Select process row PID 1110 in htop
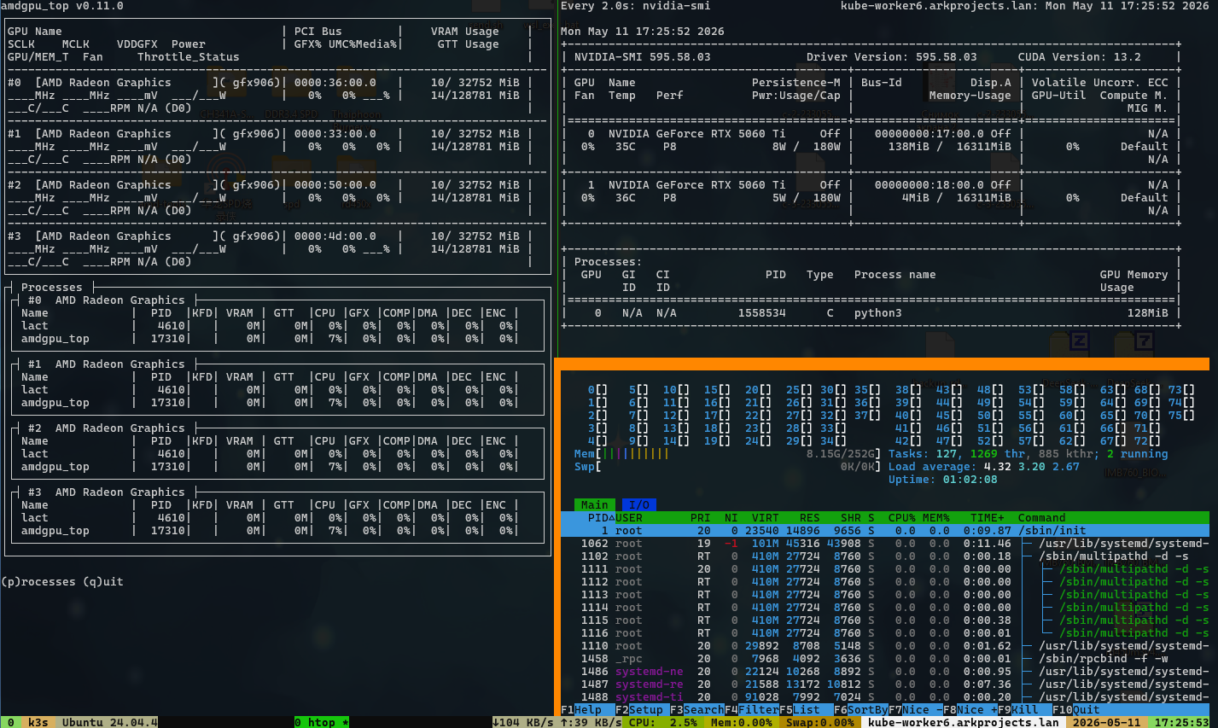1218x728 pixels. click(x=885, y=646)
